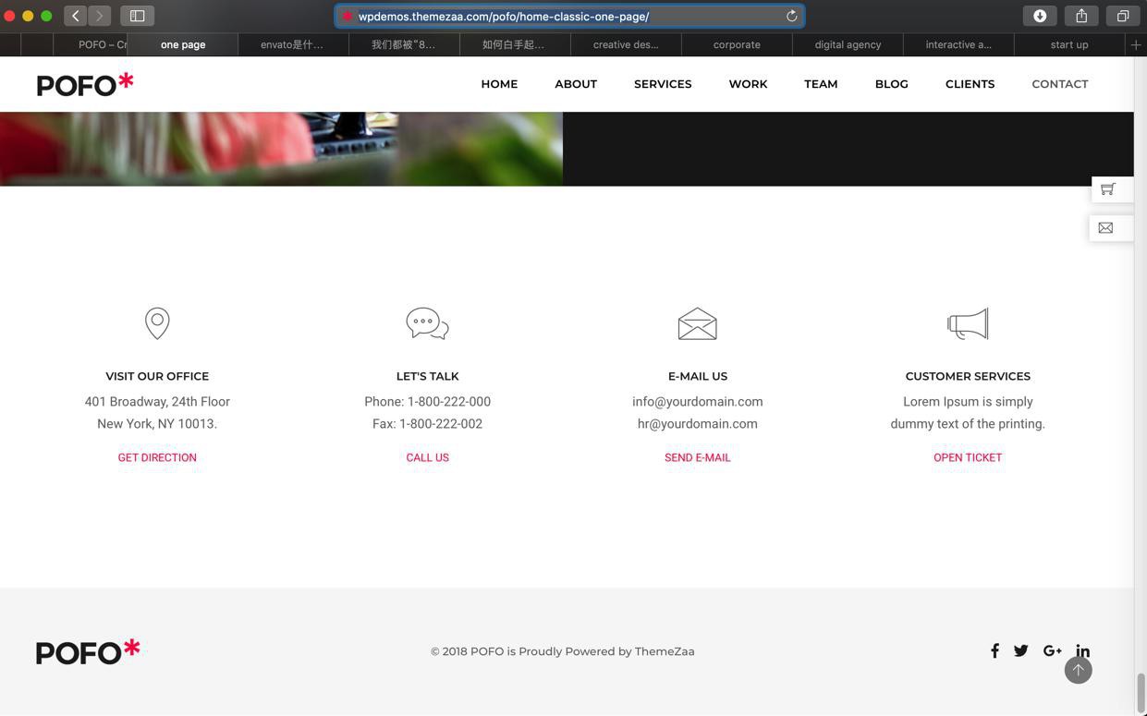Click the 'New York, NY 10013.' text
Viewport: 1147px width, 716px height.
[157, 424]
